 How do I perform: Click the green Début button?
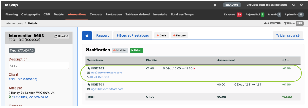tap(136, 50)
